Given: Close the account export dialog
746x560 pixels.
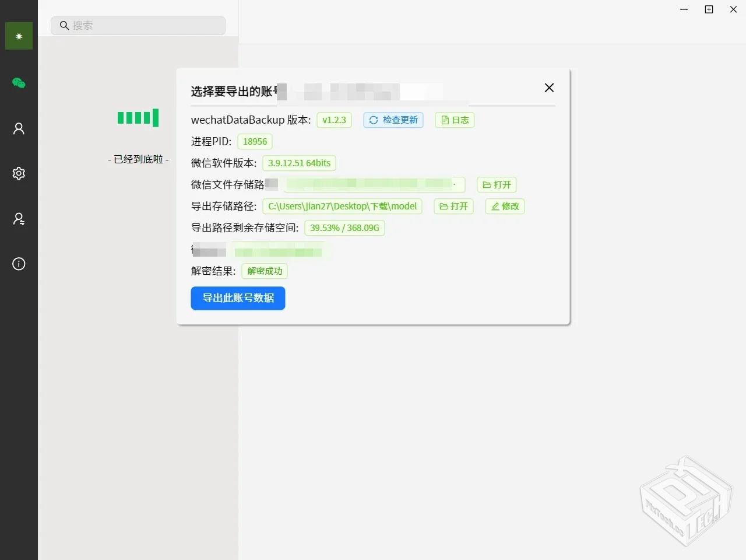Looking at the screenshot, I should tap(548, 87).
